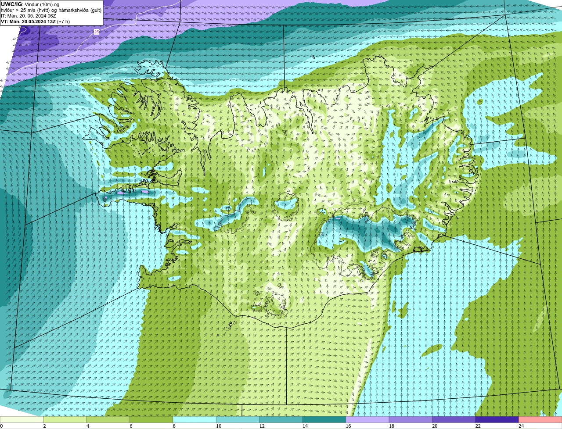Click the title text 'UWC/IG: Vindur (10m) og'
The width and height of the screenshot is (562, 429).
tap(30, 4)
